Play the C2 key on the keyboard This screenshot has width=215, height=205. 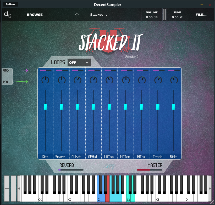point(128,198)
